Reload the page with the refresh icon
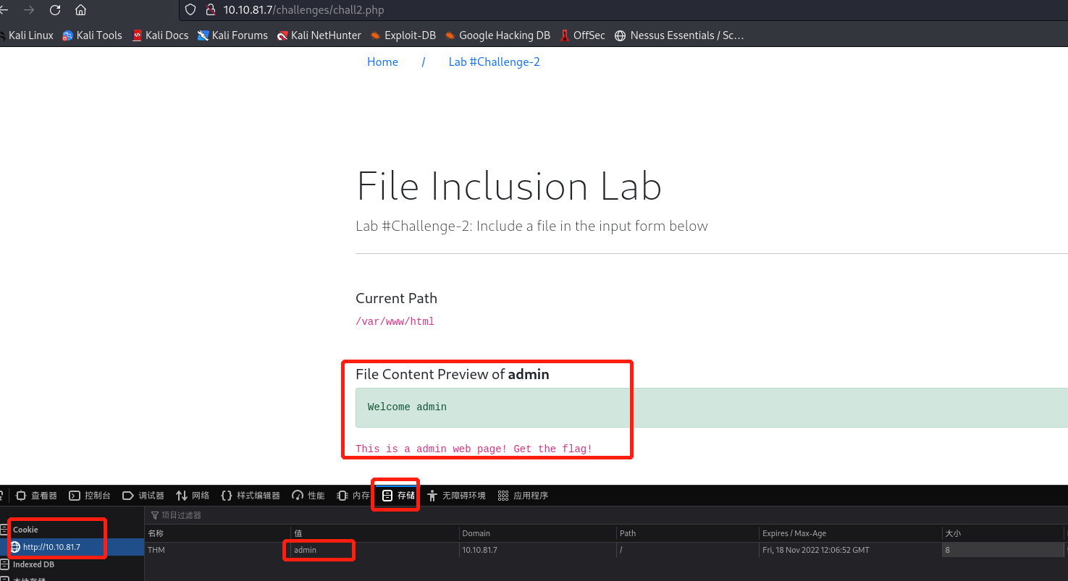The height and width of the screenshot is (581, 1068). pyautogui.click(x=55, y=10)
